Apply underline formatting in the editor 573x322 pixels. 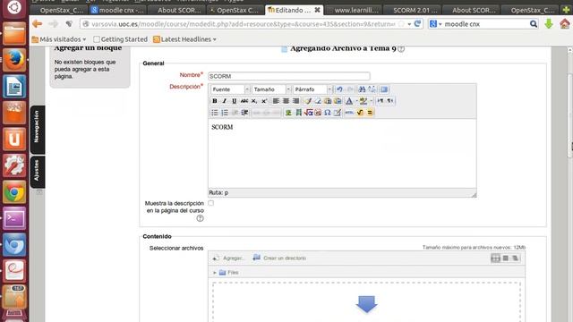point(235,101)
